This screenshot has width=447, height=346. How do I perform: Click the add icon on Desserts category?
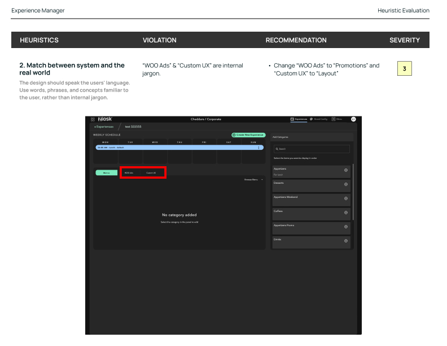click(x=346, y=185)
